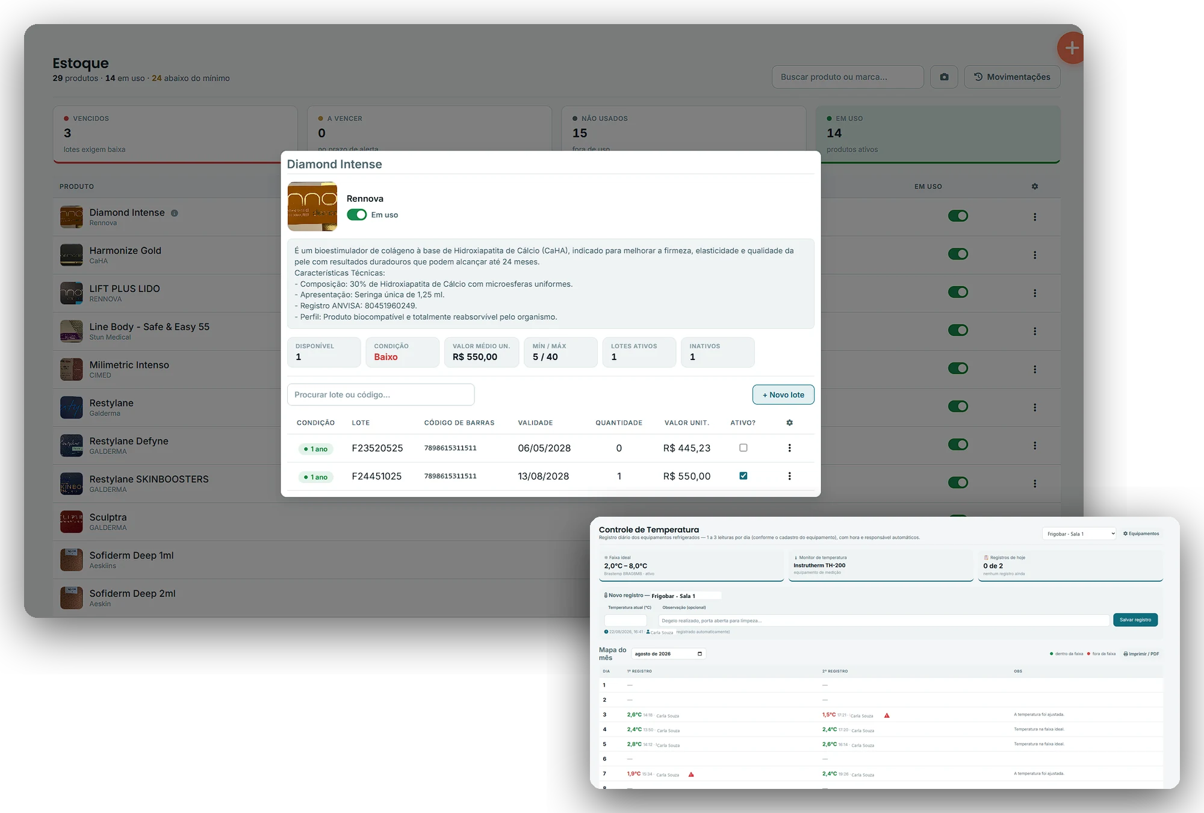The height and width of the screenshot is (813, 1204).
Task: Check the Ativo box for lote F23520525
Action: (x=743, y=447)
